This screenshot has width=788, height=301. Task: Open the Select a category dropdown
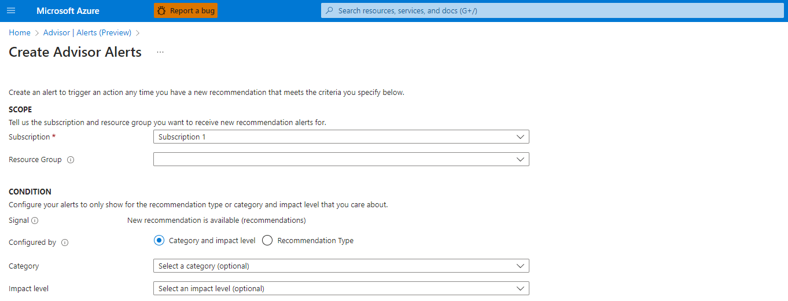tap(341, 266)
